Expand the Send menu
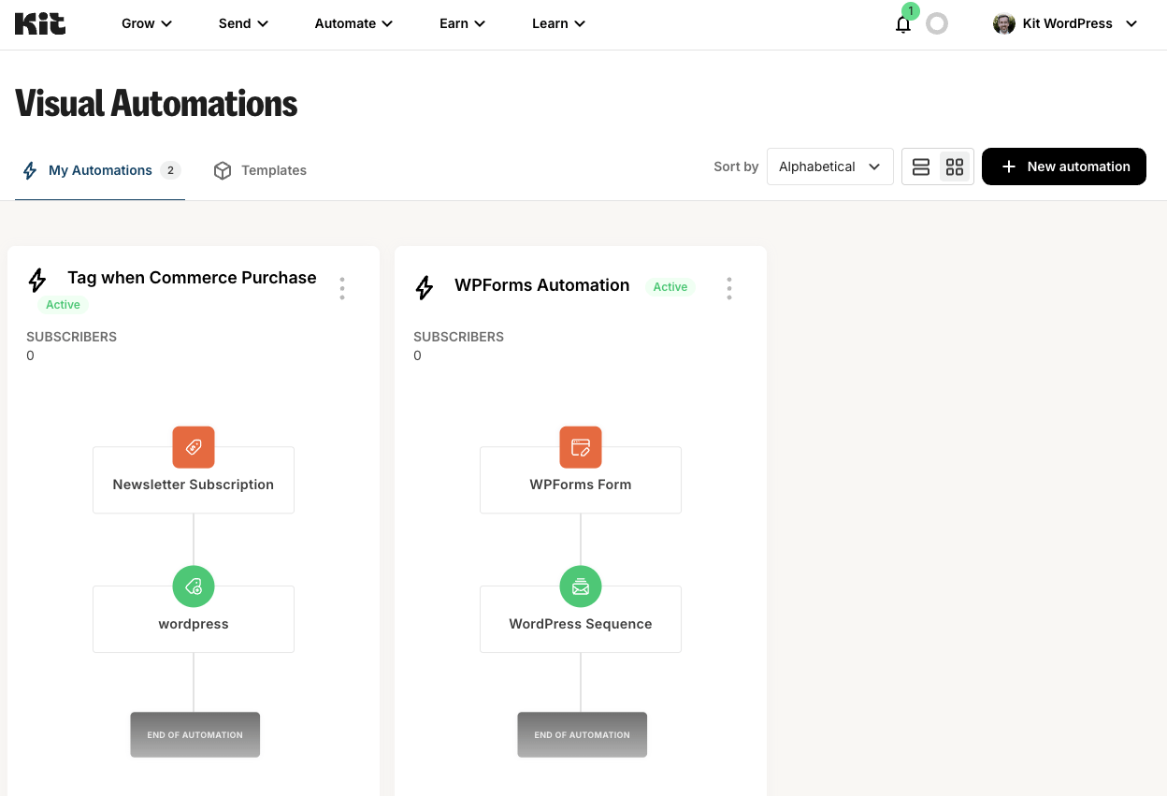1167x796 pixels. [x=244, y=24]
